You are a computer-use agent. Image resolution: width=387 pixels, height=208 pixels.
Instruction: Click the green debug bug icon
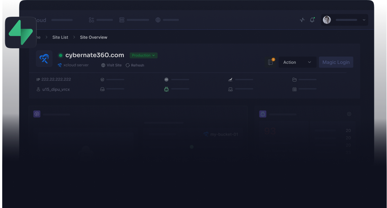166,89
